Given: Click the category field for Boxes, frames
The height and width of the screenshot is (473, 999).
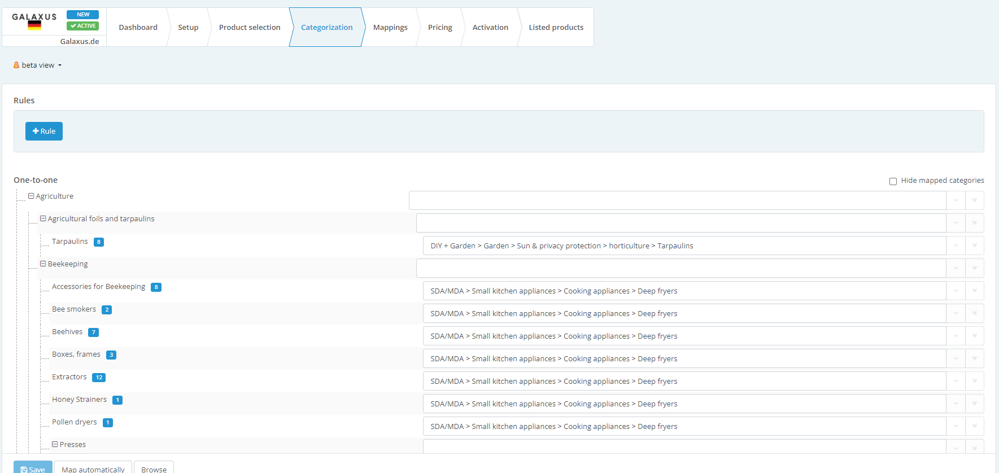Looking at the screenshot, I should point(684,358).
